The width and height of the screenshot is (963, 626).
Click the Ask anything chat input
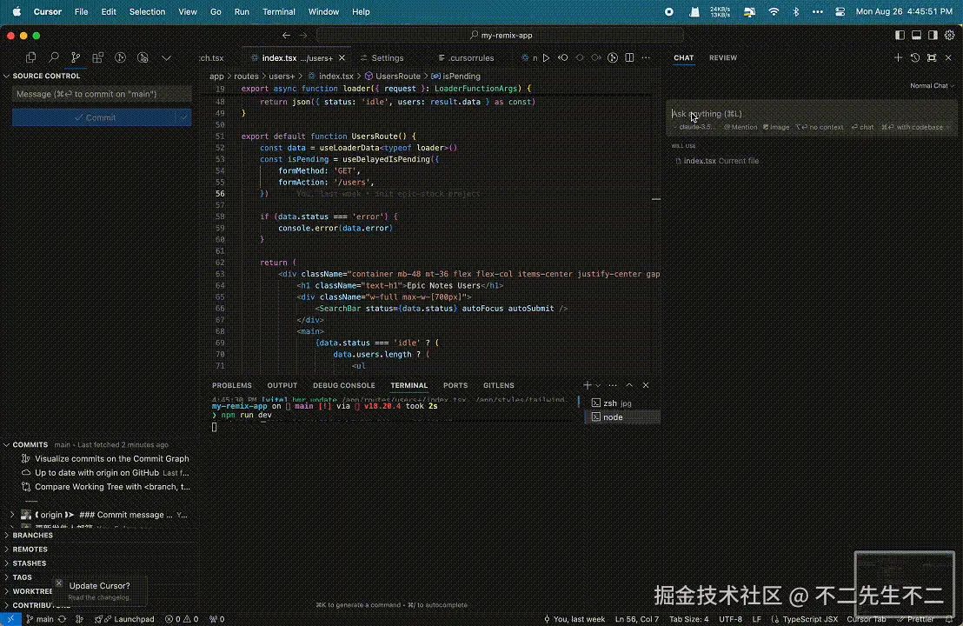pyautogui.click(x=810, y=114)
